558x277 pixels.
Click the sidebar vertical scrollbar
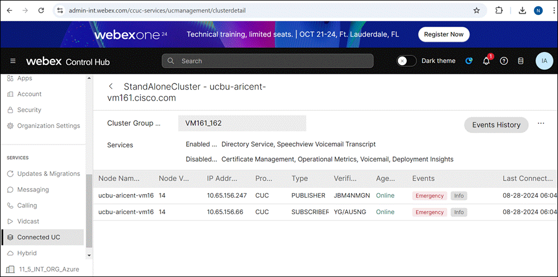[89, 211]
